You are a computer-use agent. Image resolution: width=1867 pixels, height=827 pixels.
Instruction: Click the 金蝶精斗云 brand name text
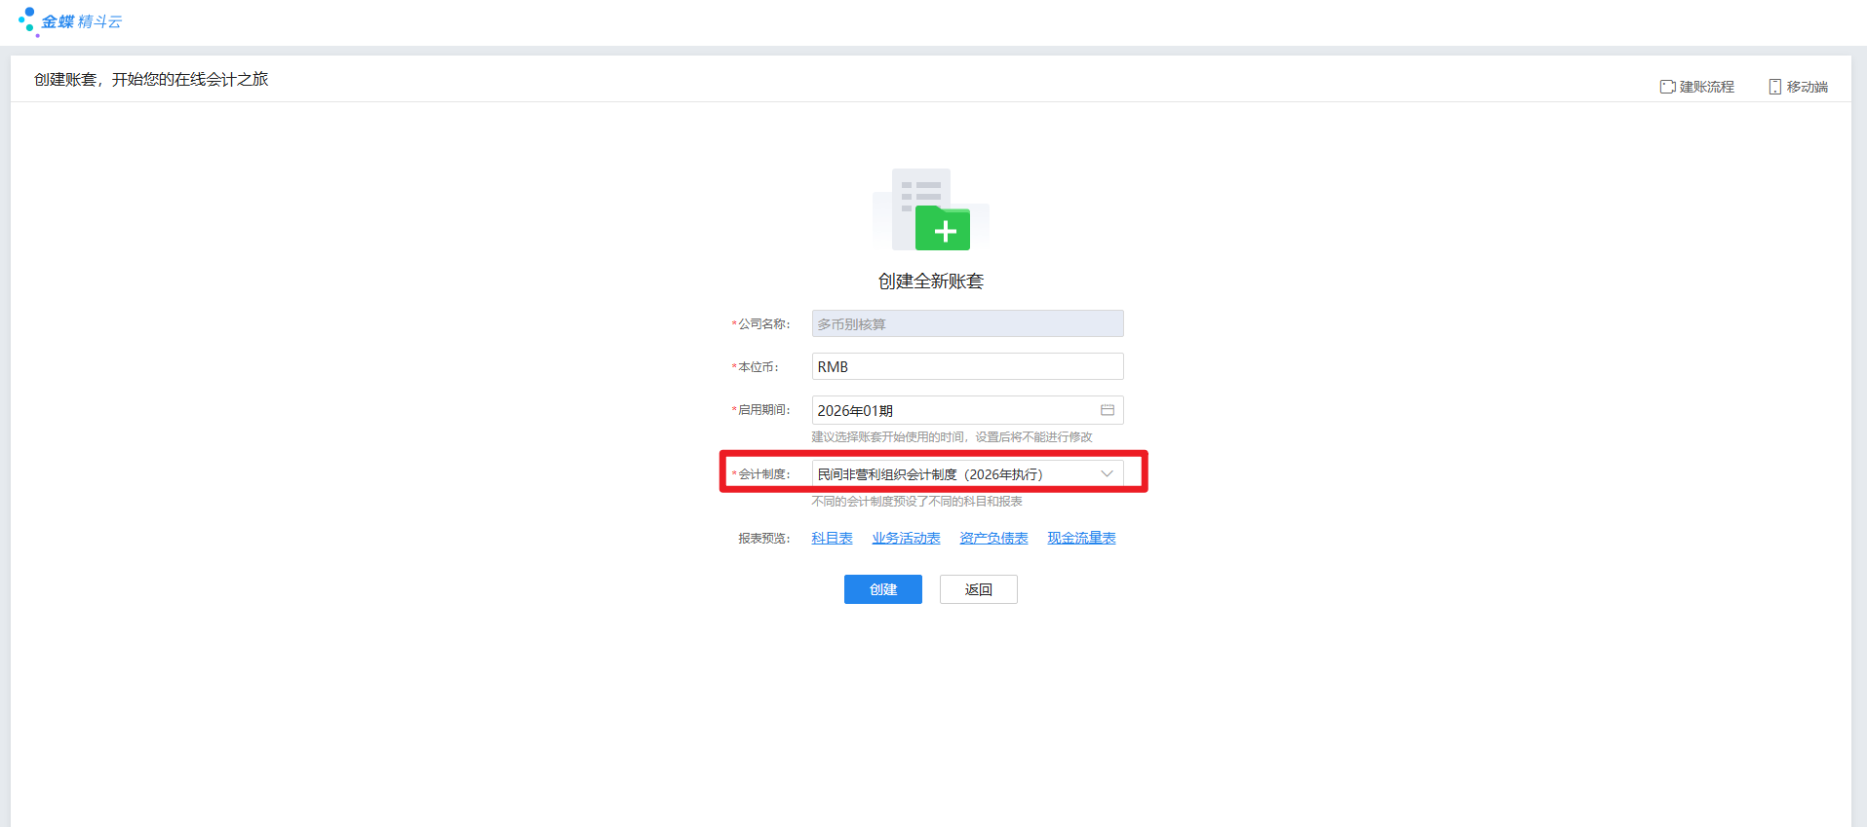tap(82, 21)
